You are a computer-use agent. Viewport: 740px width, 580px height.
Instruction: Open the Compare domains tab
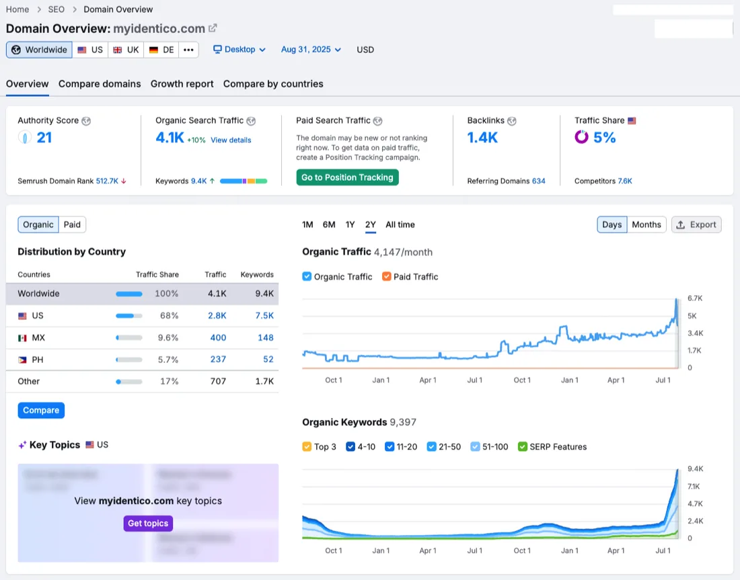pyautogui.click(x=100, y=84)
